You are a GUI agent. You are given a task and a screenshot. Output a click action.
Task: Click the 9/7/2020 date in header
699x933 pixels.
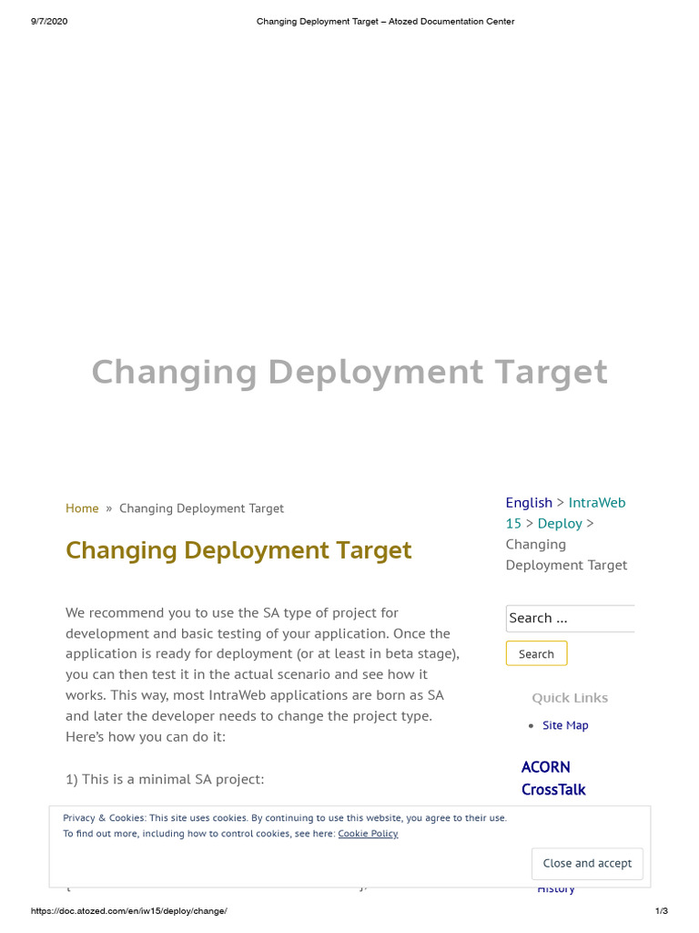(x=49, y=22)
